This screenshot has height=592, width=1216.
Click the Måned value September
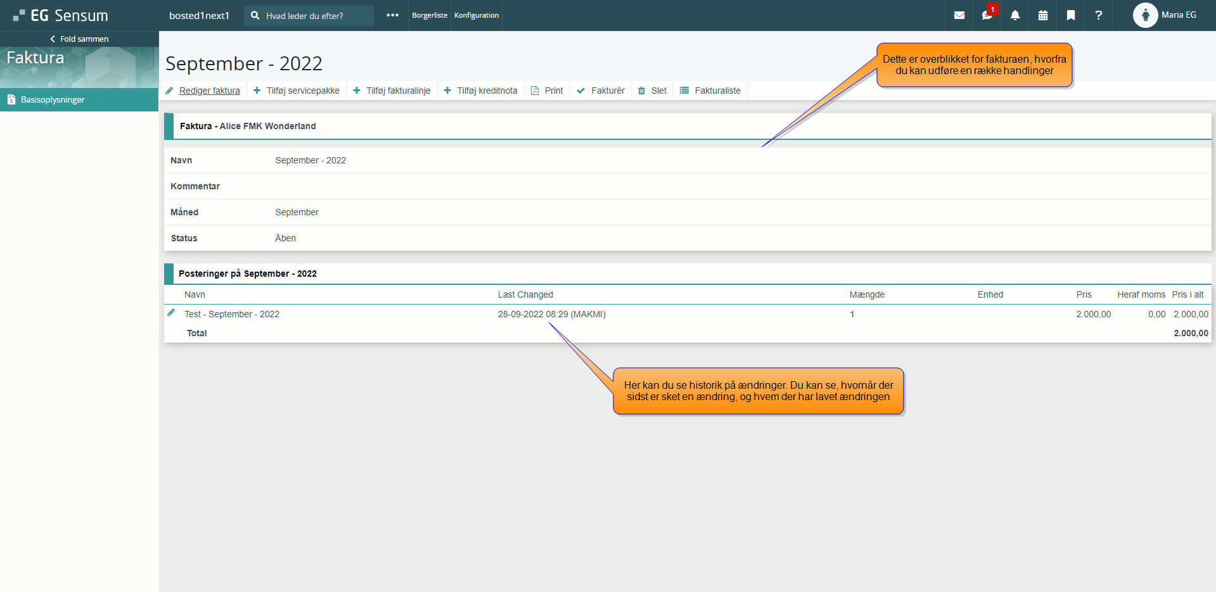click(x=297, y=212)
